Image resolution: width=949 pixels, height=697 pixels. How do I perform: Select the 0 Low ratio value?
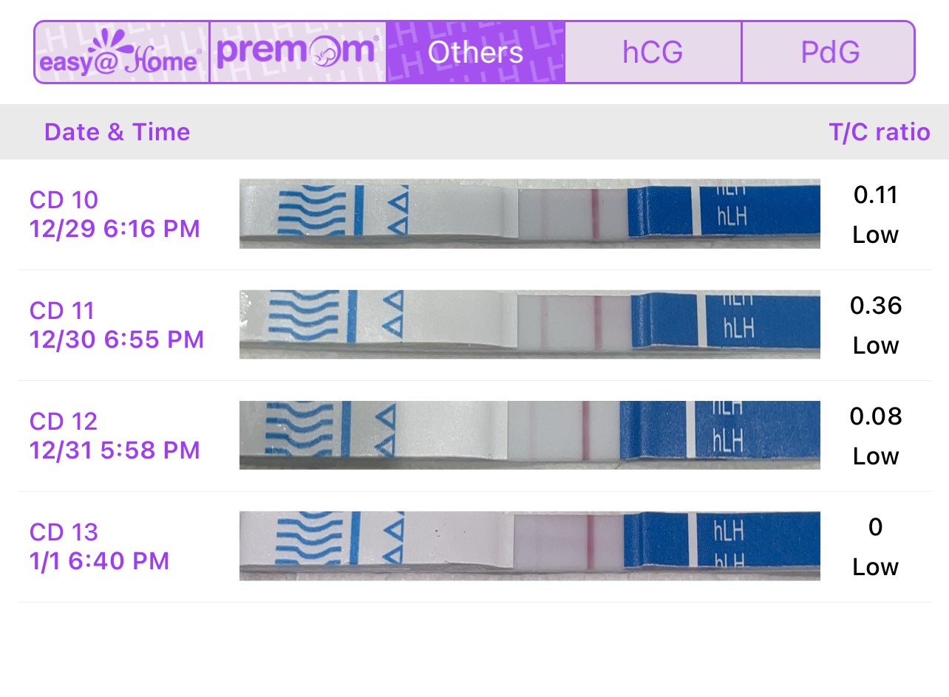875,547
